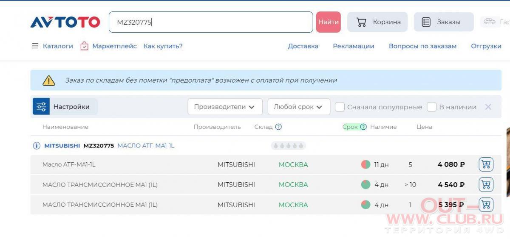This screenshot has width=510, height=239.
Task: Open the MITSUBISHI brand link in header row
Action: pyautogui.click(x=62, y=146)
